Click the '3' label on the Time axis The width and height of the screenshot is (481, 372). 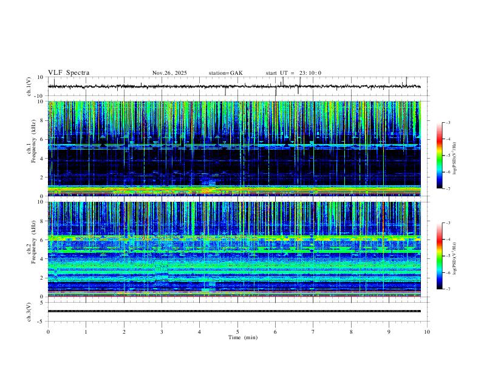pos(162,332)
